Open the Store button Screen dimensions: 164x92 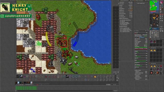pos(154,29)
